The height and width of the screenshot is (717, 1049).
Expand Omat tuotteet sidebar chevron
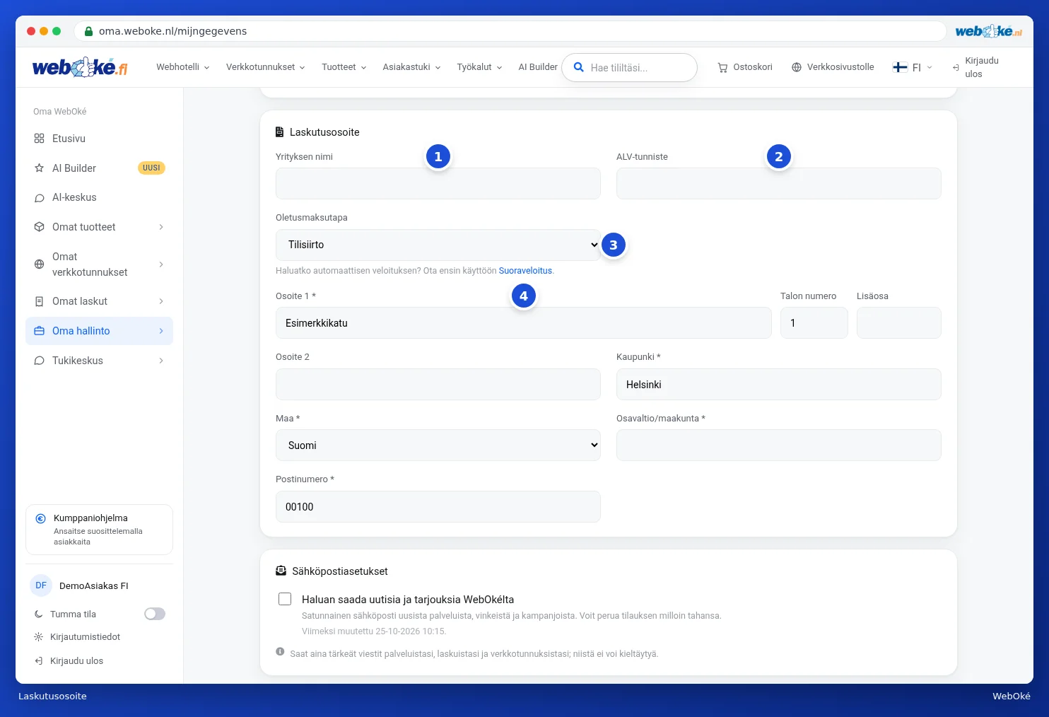[161, 227]
